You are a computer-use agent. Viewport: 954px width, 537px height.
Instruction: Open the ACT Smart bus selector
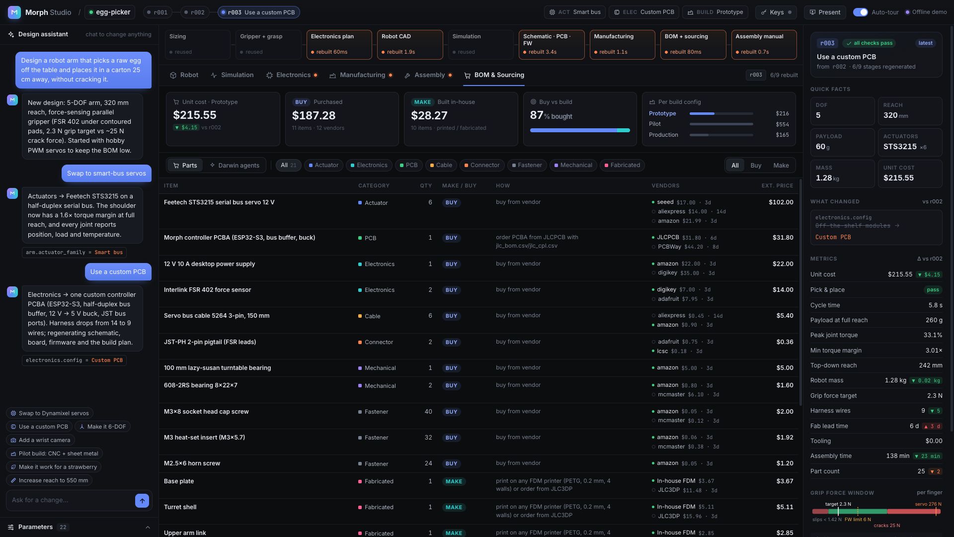575,12
